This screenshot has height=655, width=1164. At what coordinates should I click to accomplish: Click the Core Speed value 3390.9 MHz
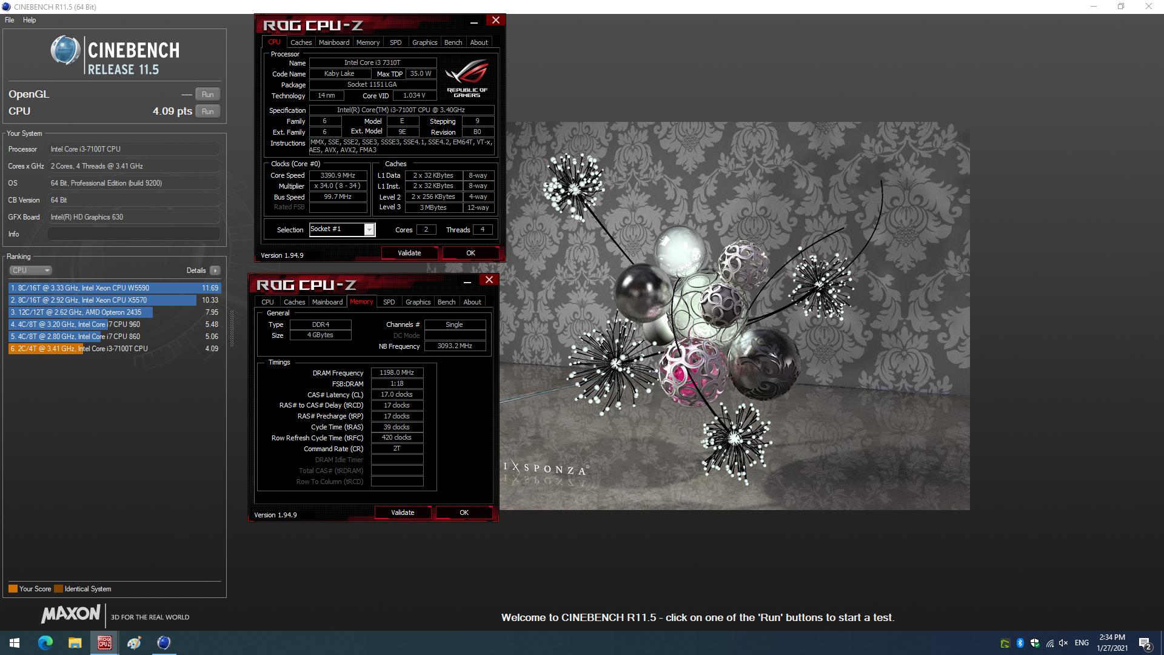coord(338,175)
